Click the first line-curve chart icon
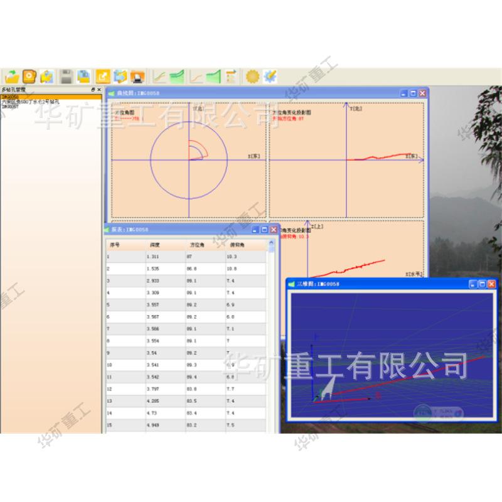Screen dimensions: 502x502 [159, 77]
